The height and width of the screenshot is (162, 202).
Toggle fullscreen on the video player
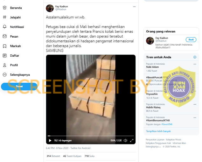click(132, 140)
